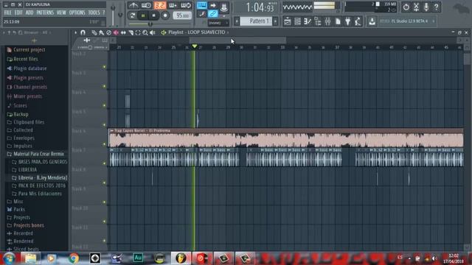Select the playlist slice tool
The width and height of the screenshot is (472, 265).
coord(131,32)
